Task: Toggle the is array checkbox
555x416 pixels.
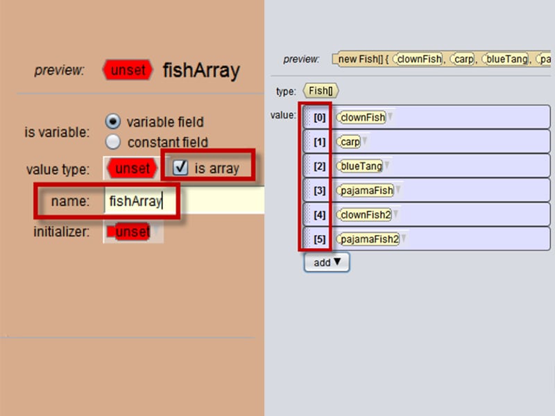Action: pyautogui.click(x=180, y=167)
